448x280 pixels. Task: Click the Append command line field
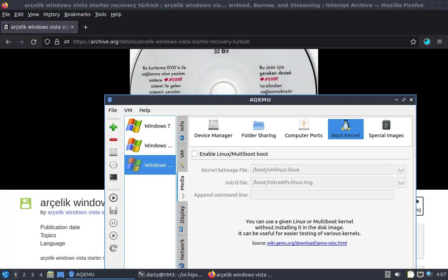click(322, 195)
